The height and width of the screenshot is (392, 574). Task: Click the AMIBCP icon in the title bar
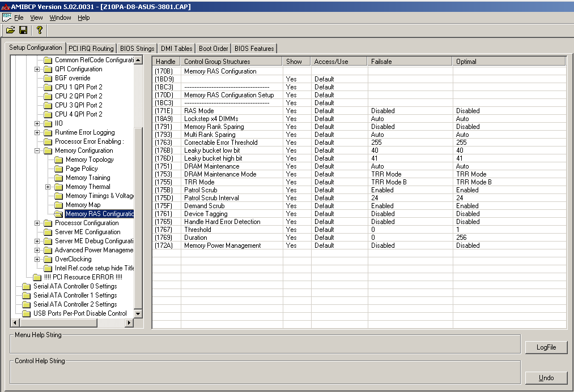point(5,6)
